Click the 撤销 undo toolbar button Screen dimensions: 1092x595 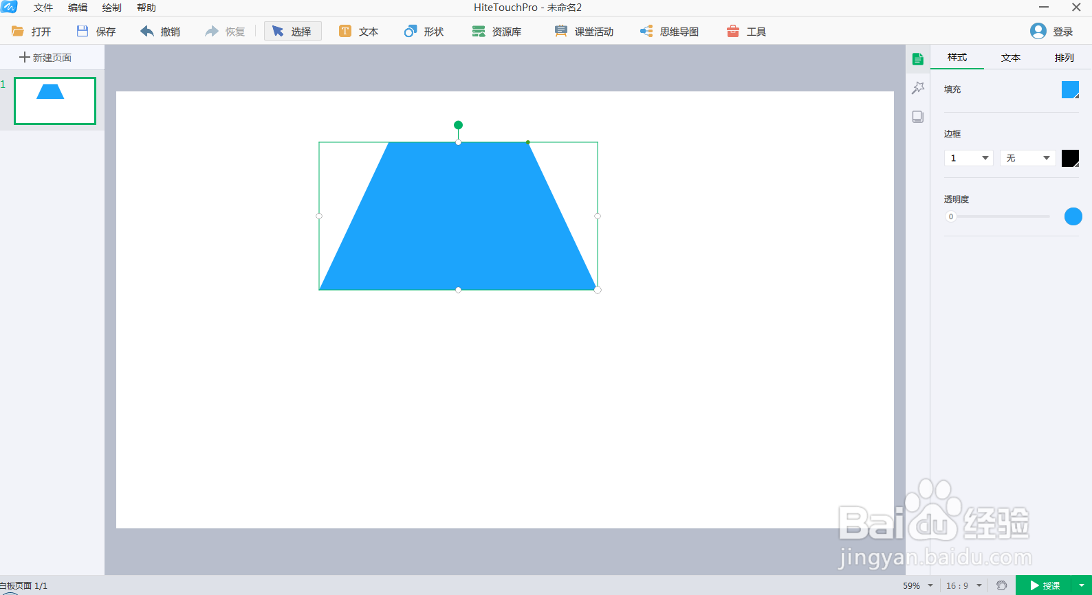click(160, 32)
